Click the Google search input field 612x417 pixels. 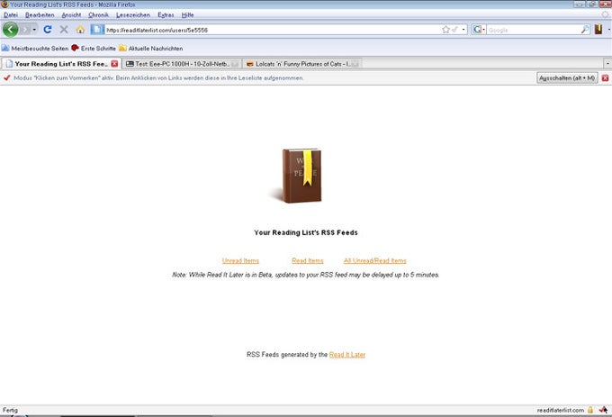tap(533, 30)
